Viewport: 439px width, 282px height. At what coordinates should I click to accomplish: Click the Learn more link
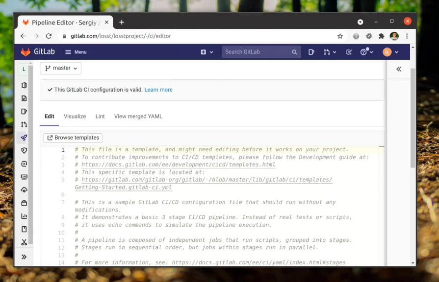(x=158, y=90)
